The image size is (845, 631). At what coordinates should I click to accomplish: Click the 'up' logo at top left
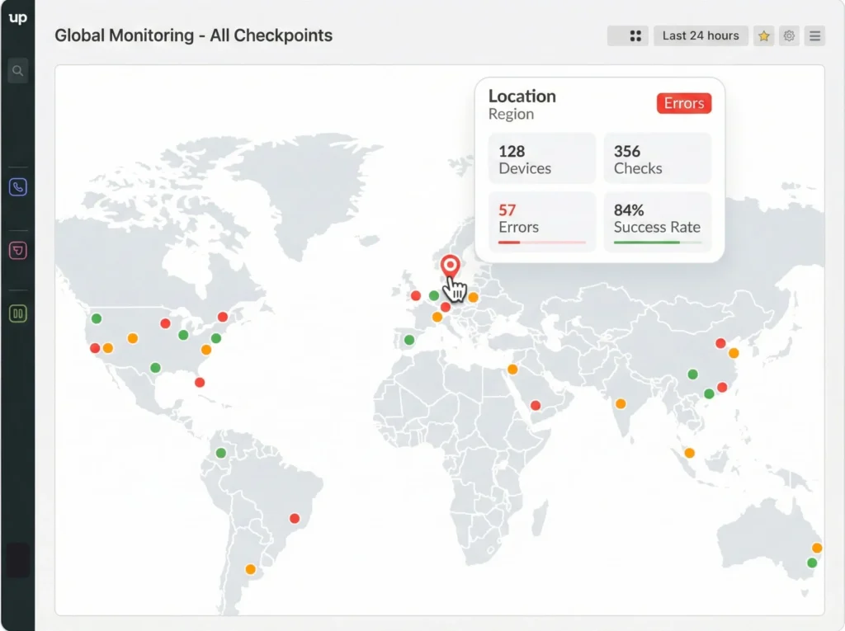pos(17,18)
